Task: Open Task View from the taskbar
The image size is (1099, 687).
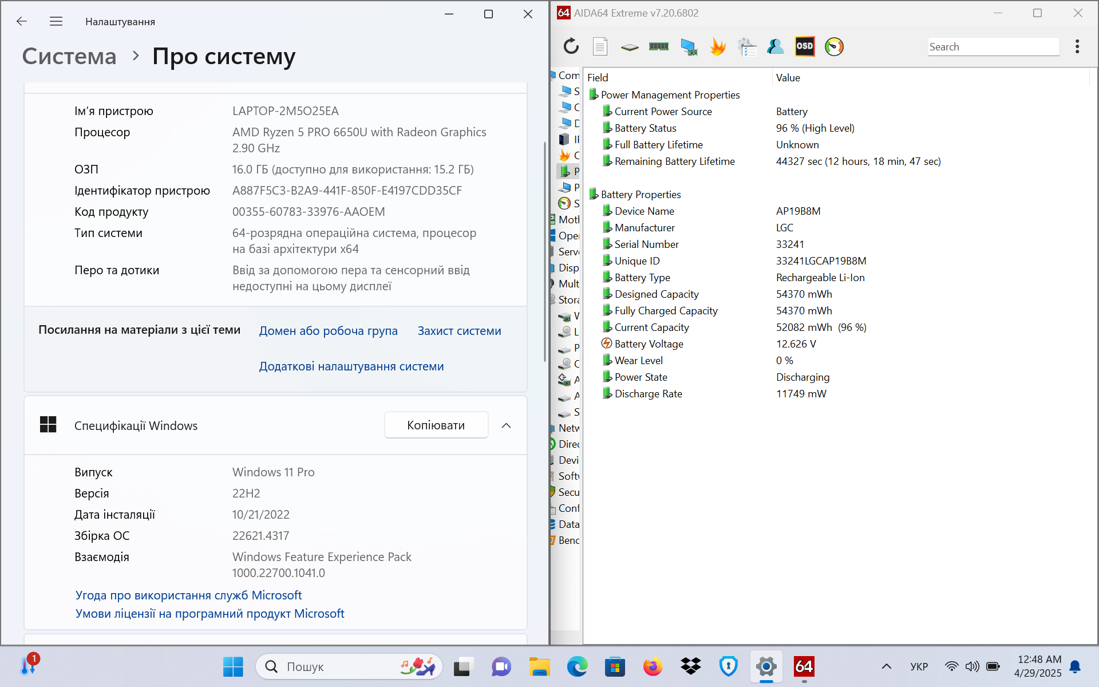Action: 463,666
